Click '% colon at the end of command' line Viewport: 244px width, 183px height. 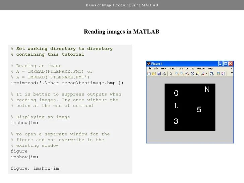click(52, 106)
